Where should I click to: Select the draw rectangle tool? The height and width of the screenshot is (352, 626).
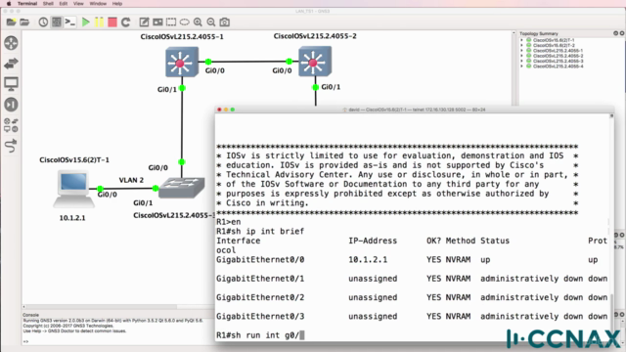(171, 22)
